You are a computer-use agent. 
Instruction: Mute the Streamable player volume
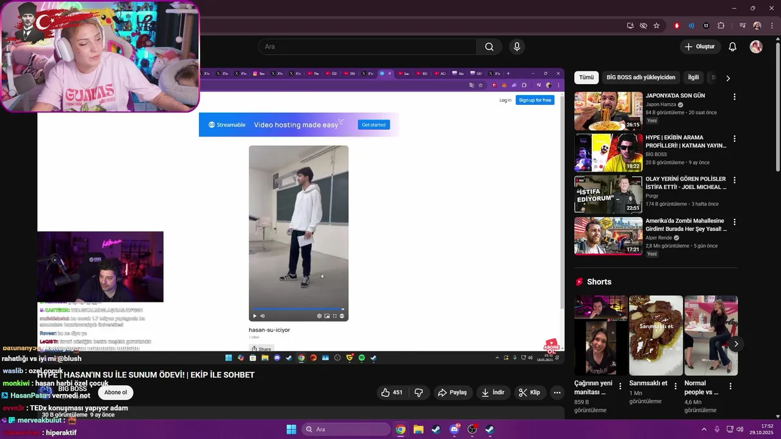point(262,316)
